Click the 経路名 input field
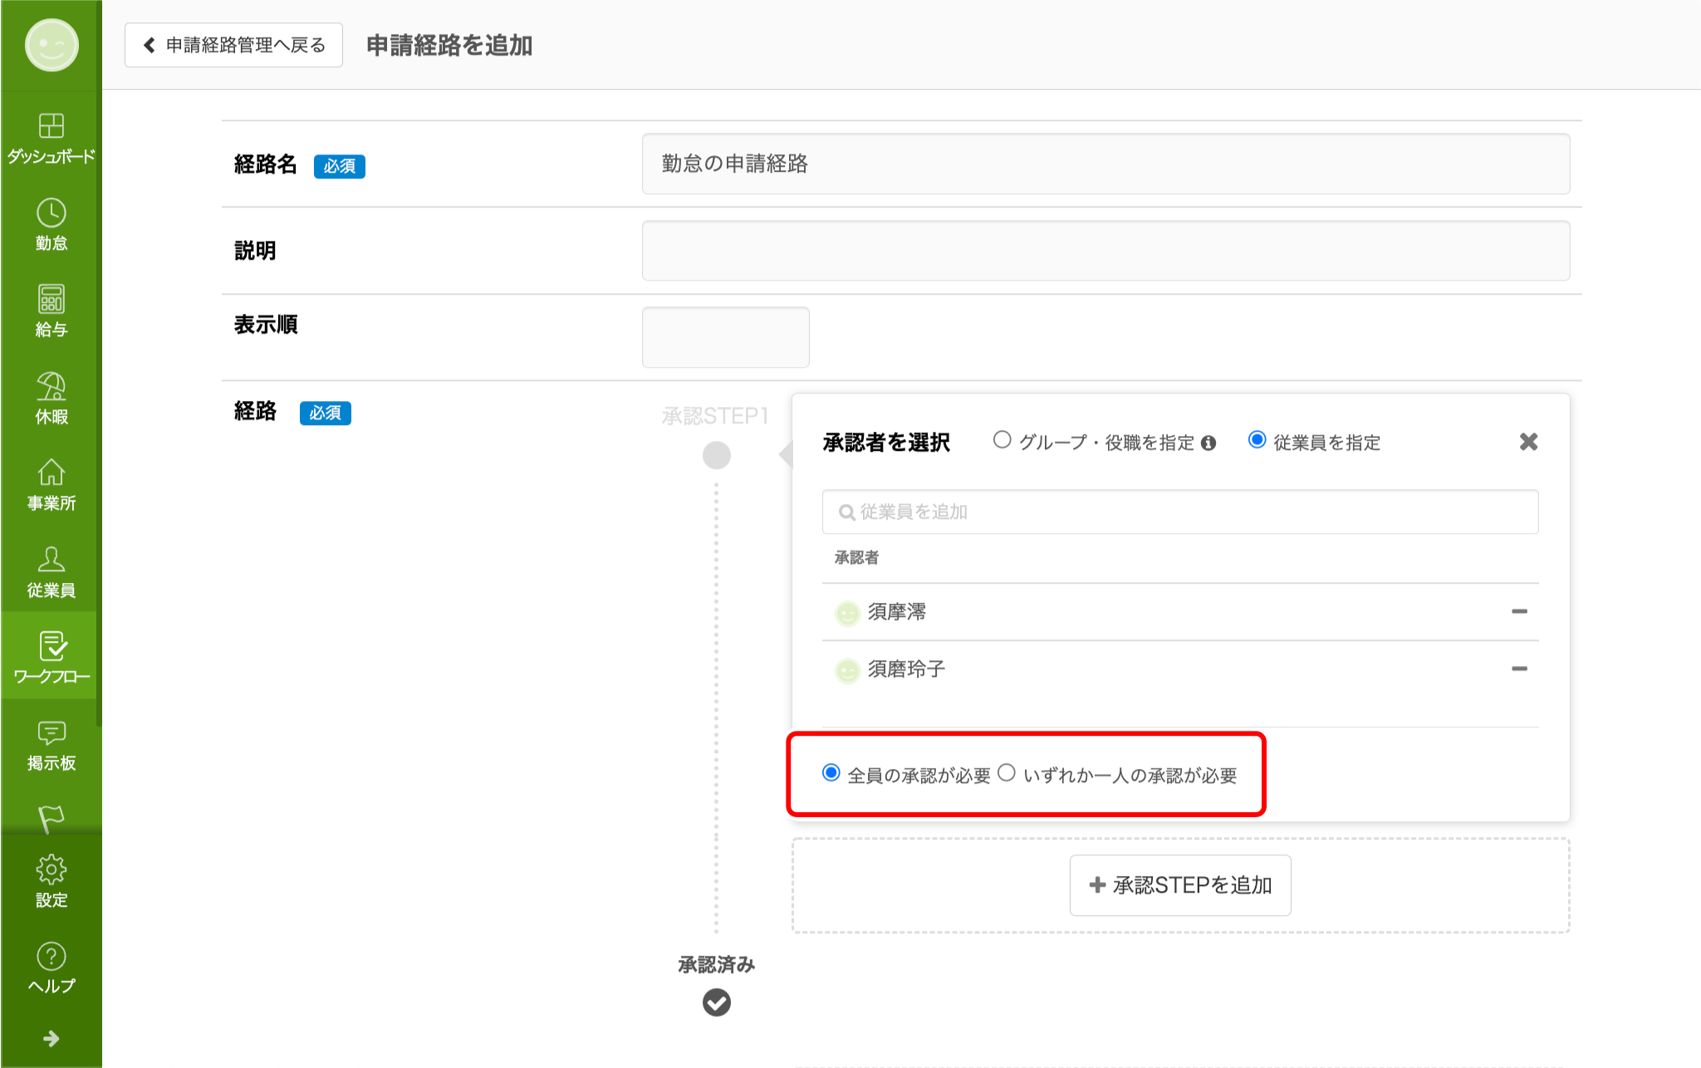The height and width of the screenshot is (1068, 1701). click(x=1105, y=164)
